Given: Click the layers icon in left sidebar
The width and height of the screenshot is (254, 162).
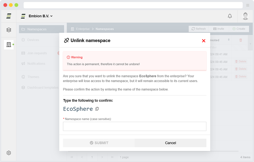Looking at the screenshot, I should (x=9, y=30).
